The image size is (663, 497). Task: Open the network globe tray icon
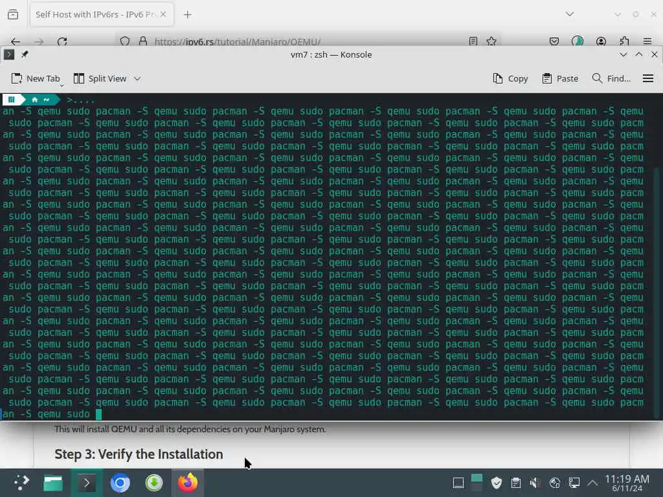coord(554,483)
